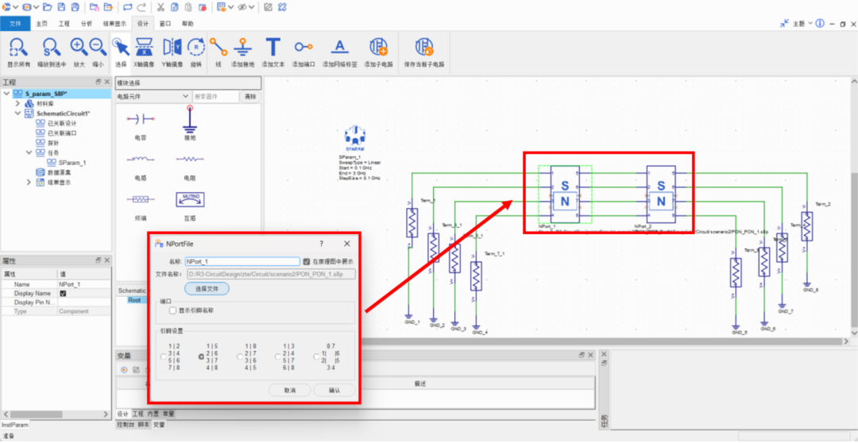Toggle 在原理图中展示 checkbox in NPortFile dialog

307,261
